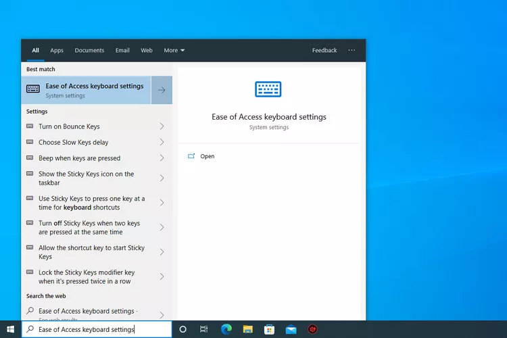Open Ease of Access keyboard settings best match
This screenshot has height=338, width=507.
click(86, 90)
